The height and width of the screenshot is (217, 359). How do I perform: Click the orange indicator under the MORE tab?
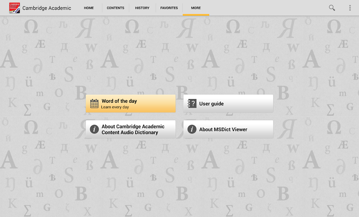[196, 15]
